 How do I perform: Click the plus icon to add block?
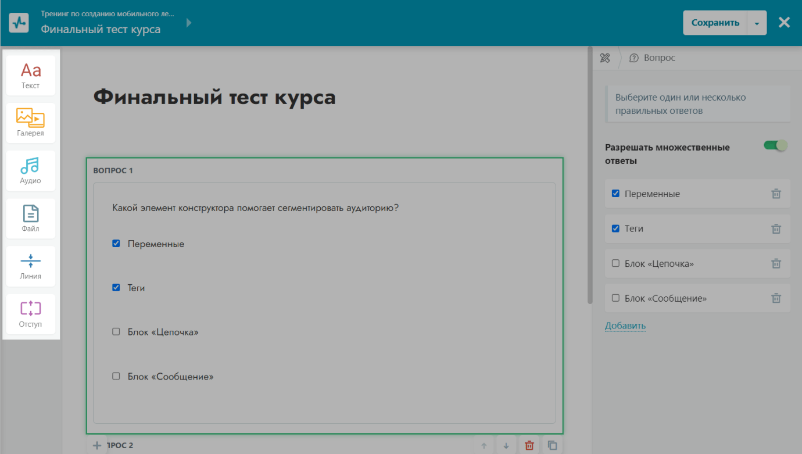[x=97, y=446]
